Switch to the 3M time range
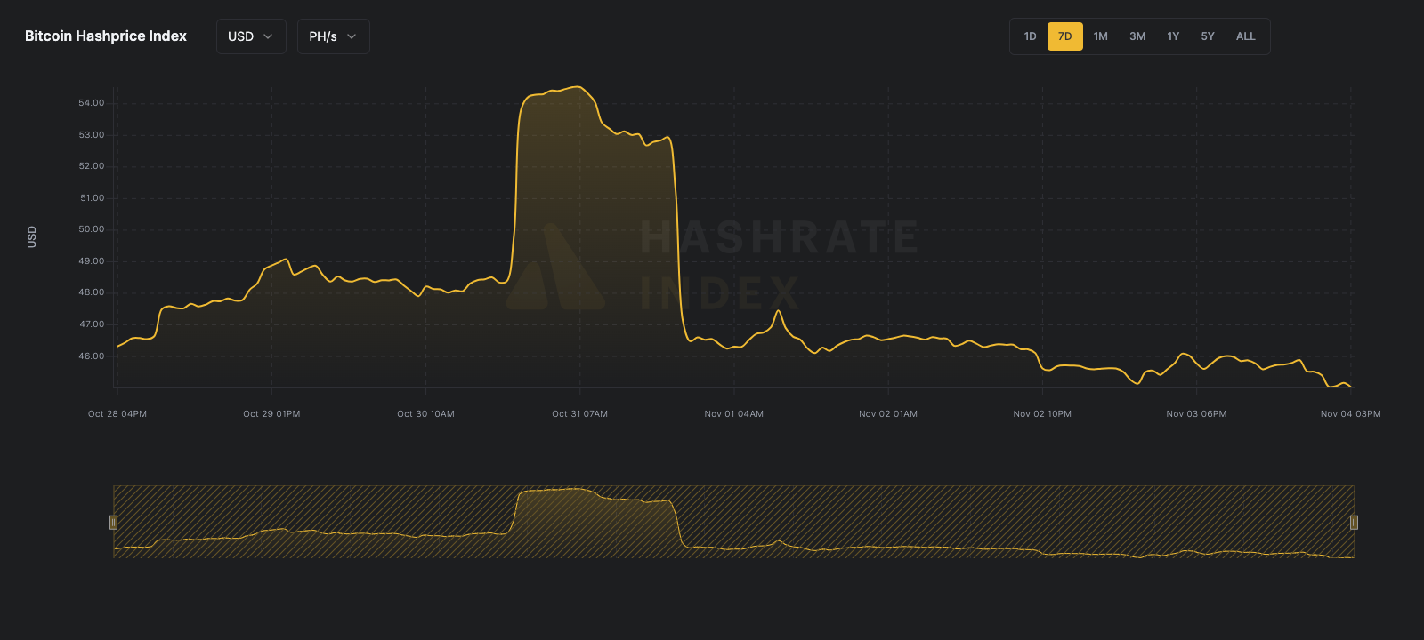This screenshot has height=640, width=1424. [x=1137, y=36]
